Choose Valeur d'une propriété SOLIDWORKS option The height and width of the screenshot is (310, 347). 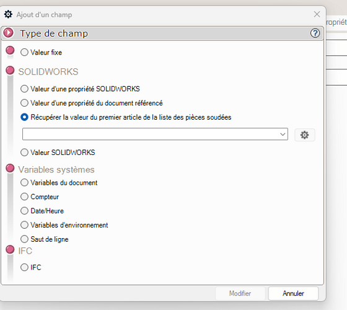click(24, 89)
